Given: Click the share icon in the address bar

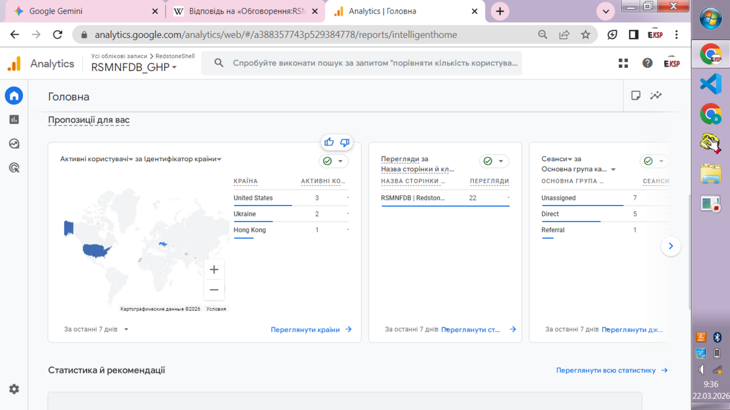Looking at the screenshot, I should [564, 35].
